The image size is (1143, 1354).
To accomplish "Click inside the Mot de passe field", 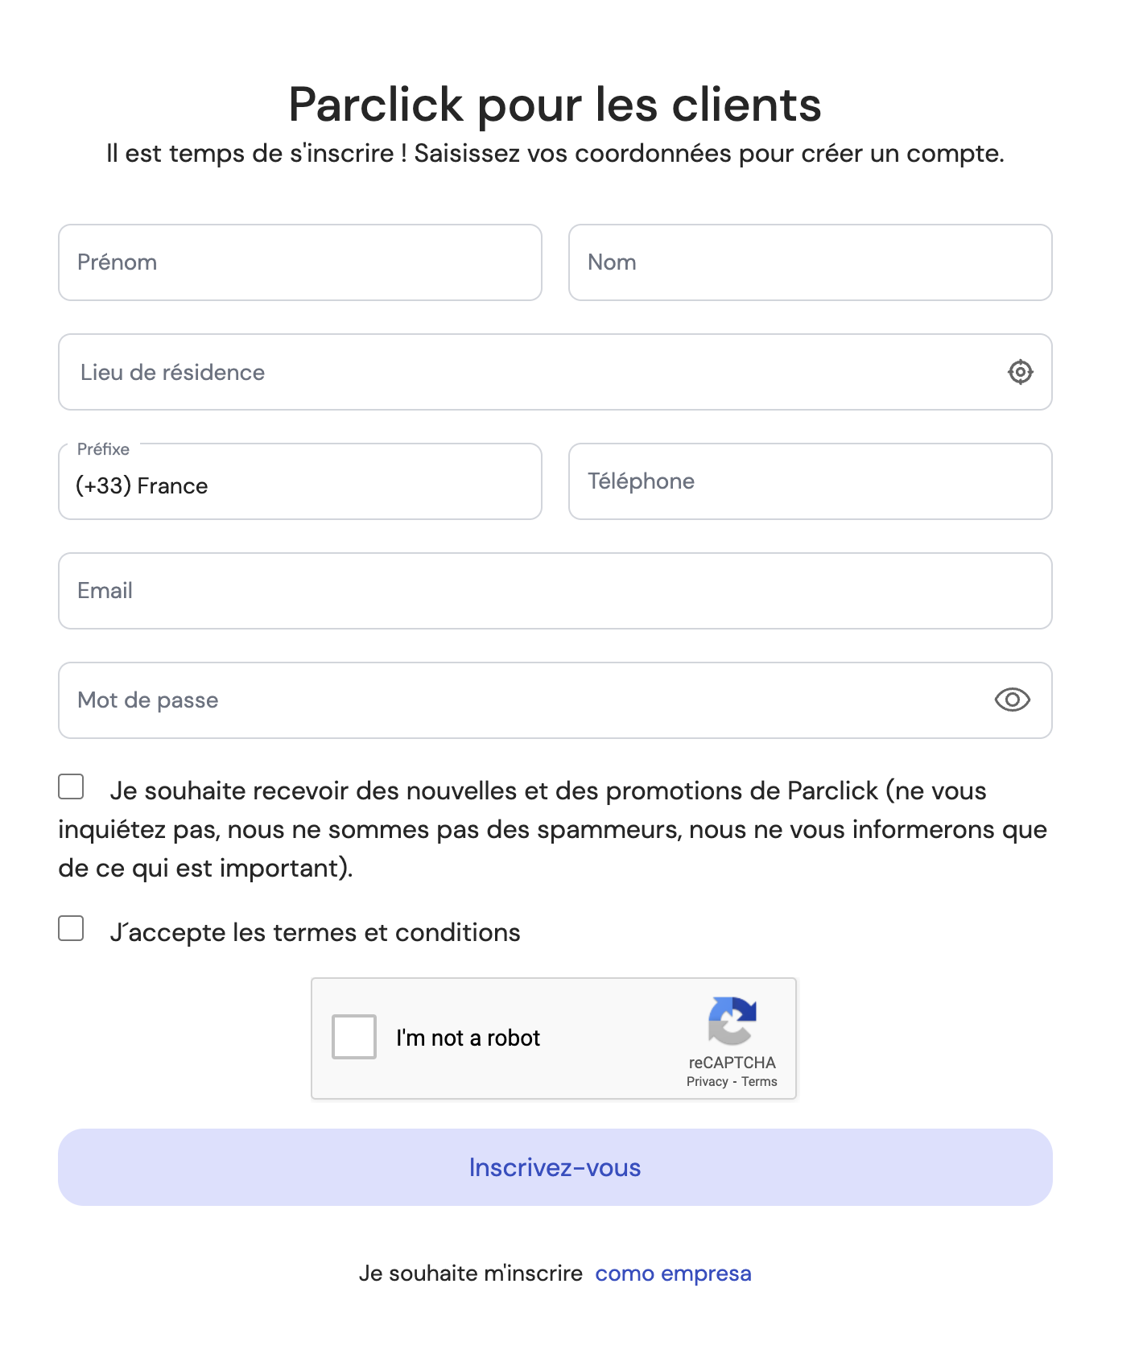I will click(x=523, y=700).
